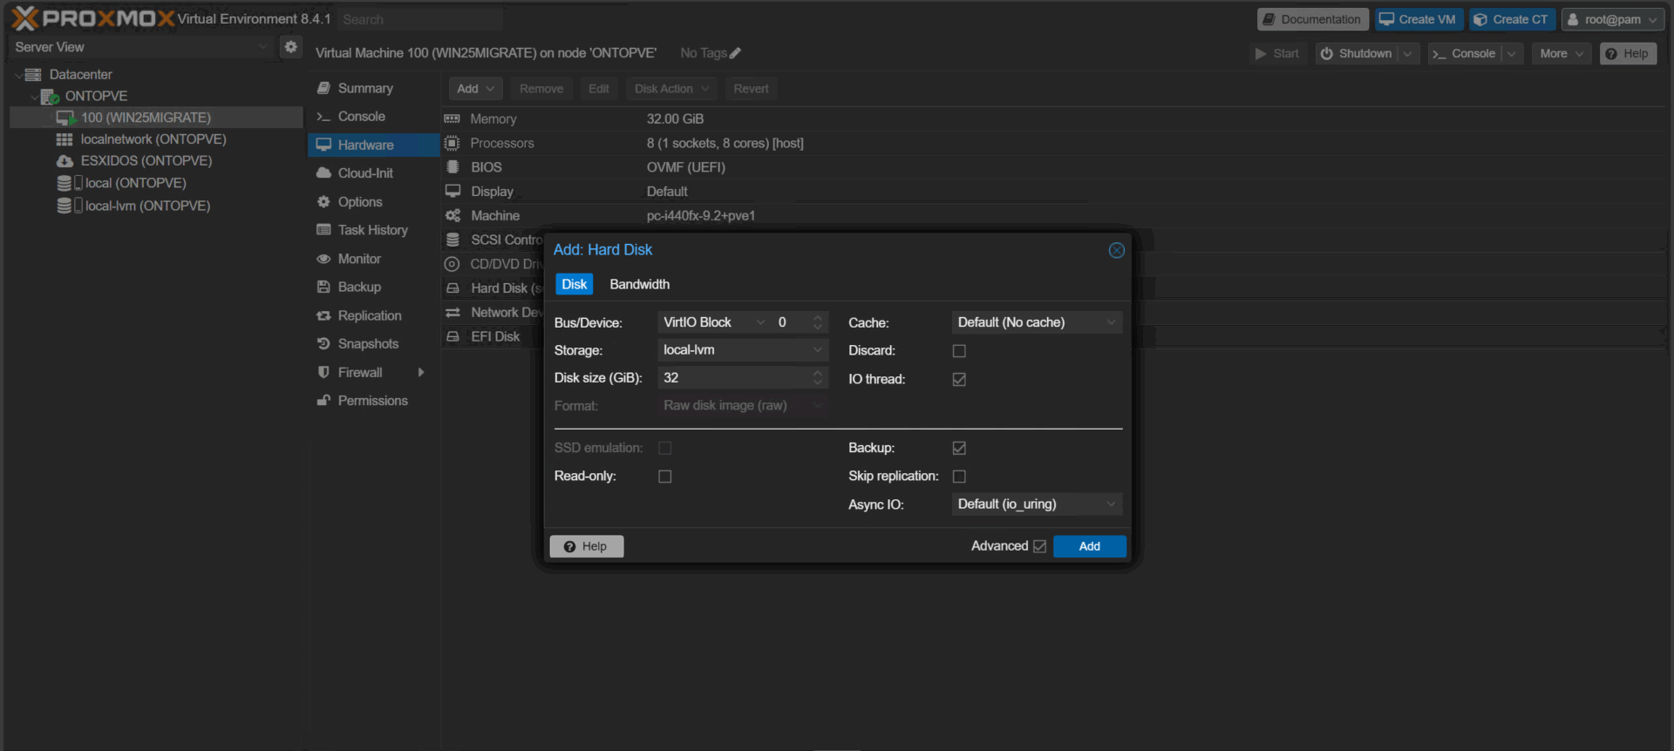Collapse the Datacenter tree node
1674x751 pixels.
[x=18, y=75]
